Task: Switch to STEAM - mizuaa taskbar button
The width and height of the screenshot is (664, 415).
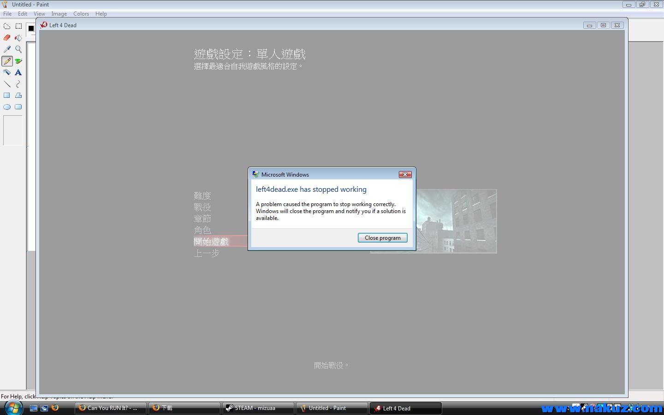Action: click(x=258, y=408)
